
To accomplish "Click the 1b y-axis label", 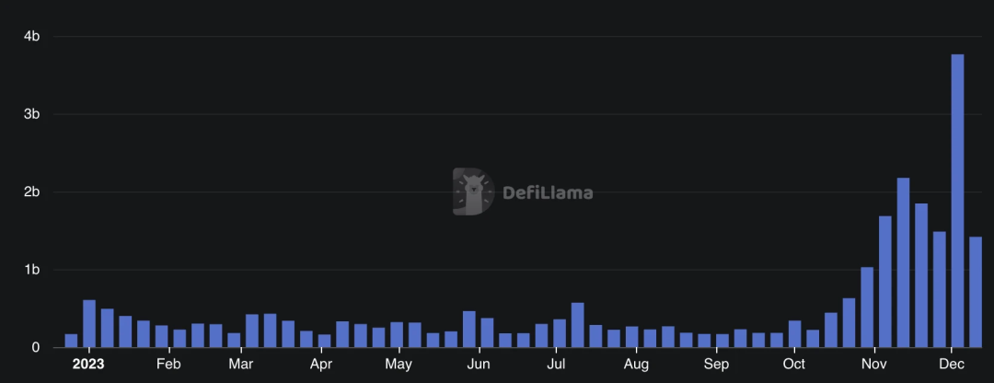I will point(31,270).
